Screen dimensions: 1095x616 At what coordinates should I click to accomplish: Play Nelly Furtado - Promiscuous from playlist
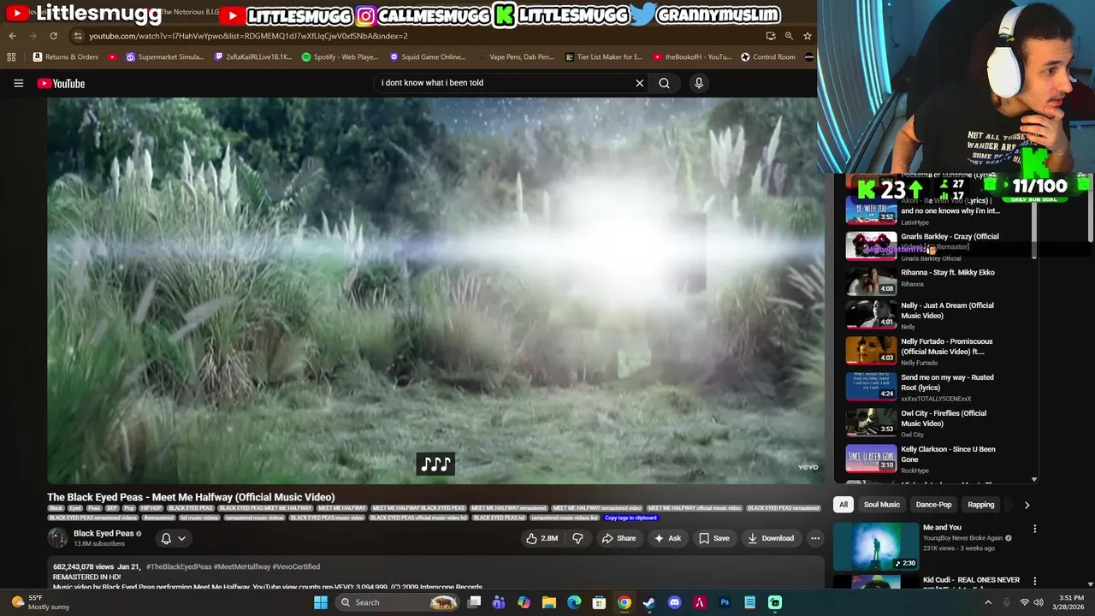(932, 351)
